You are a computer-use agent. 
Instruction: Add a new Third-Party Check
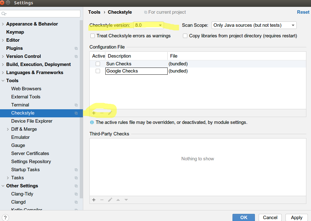coord(93,200)
